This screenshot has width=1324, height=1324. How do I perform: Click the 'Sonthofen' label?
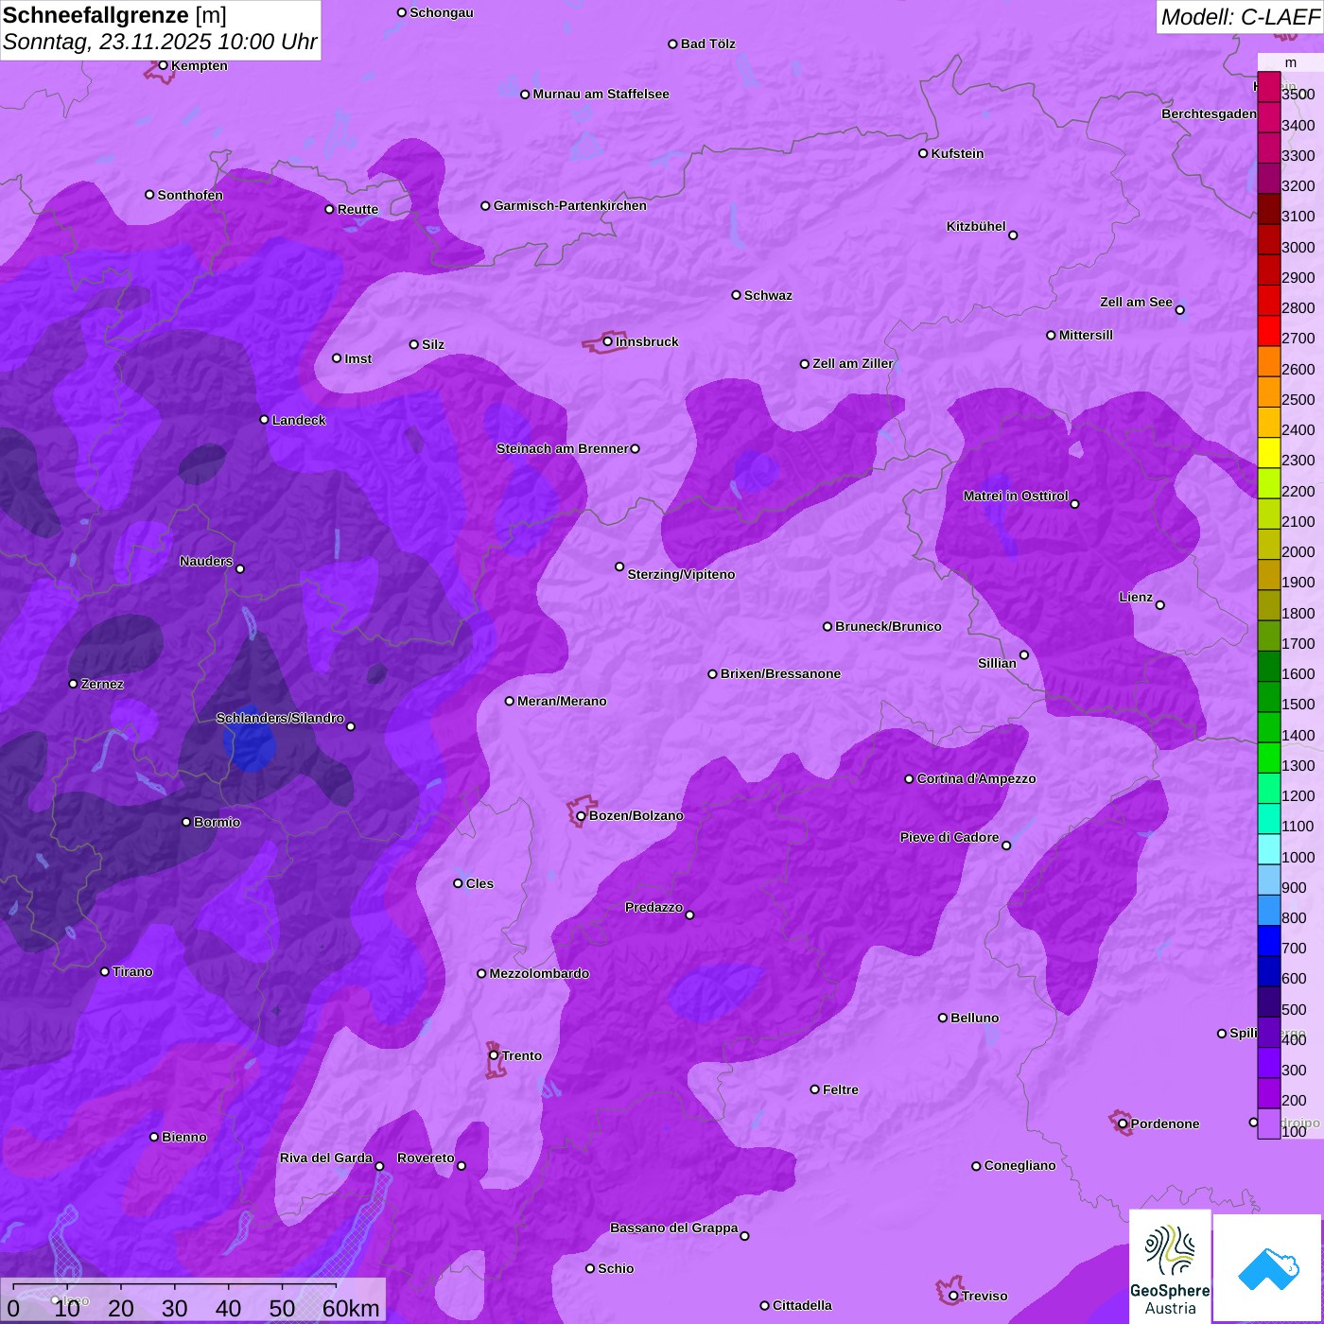(x=190, y=195)
